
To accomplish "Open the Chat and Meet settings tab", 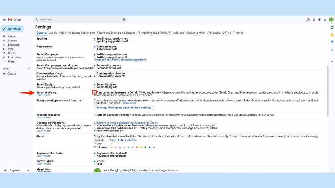I will click(x=196, y=33).
